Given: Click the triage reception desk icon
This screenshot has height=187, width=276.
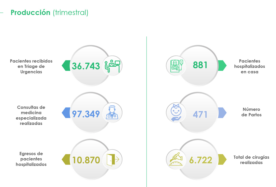Looking at the screenshot, I should 112,66.
